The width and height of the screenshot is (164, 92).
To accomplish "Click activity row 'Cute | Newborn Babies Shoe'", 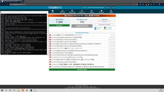I will click(82, 38).
